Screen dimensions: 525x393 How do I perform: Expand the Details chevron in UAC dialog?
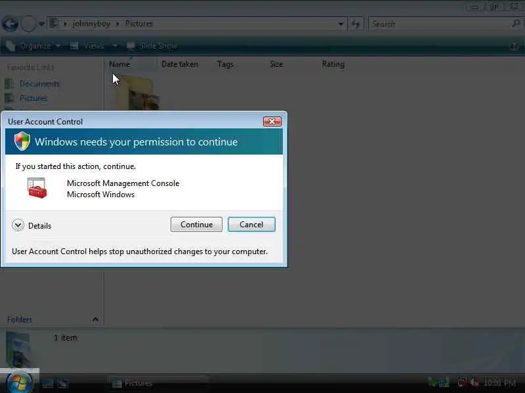[x=18, y=225]
